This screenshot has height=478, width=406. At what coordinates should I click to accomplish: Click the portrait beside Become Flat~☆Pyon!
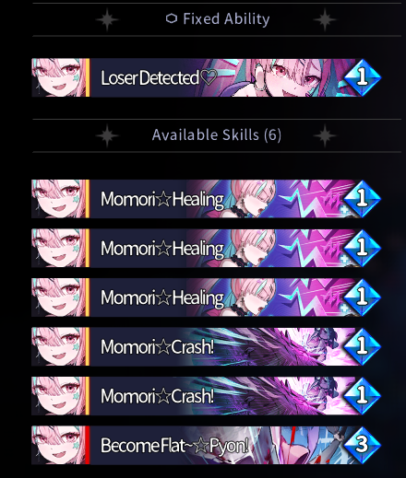(58, 445)
